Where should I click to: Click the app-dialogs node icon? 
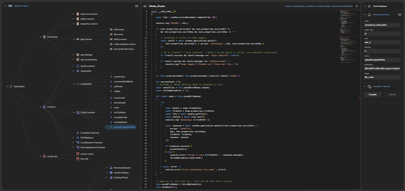[78, 54]
